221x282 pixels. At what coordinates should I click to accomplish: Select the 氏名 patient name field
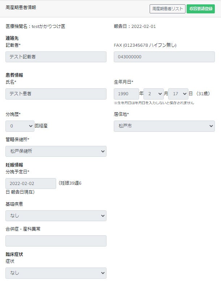56,94
